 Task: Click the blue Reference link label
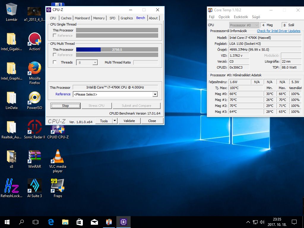63,94
